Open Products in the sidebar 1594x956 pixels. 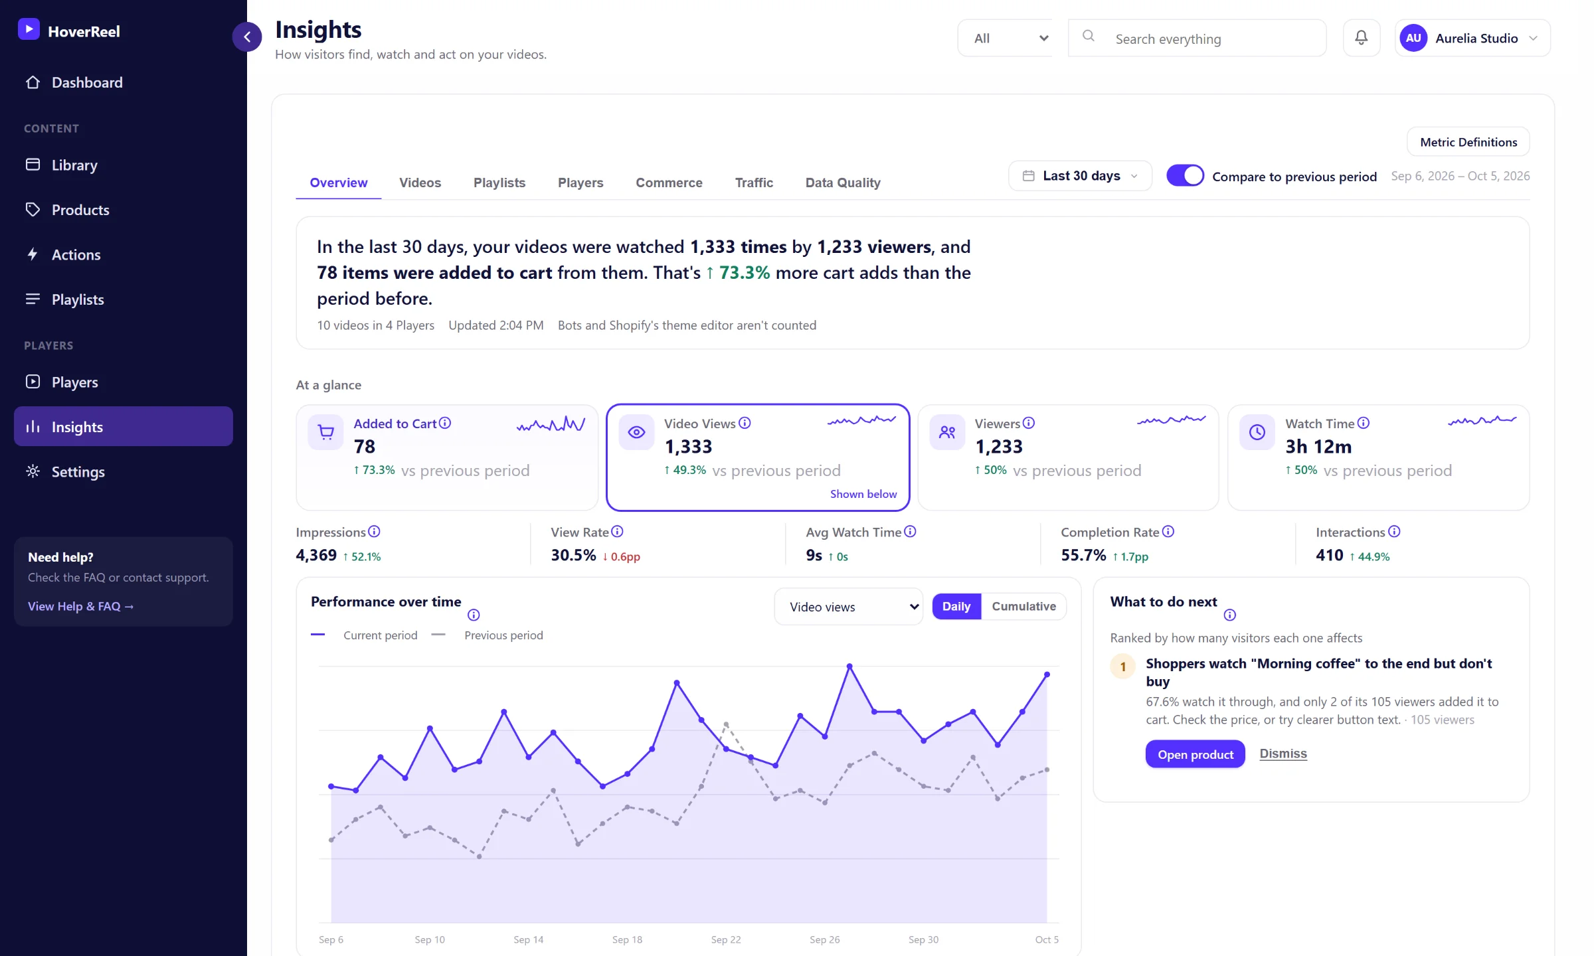(x=124, y=210)
